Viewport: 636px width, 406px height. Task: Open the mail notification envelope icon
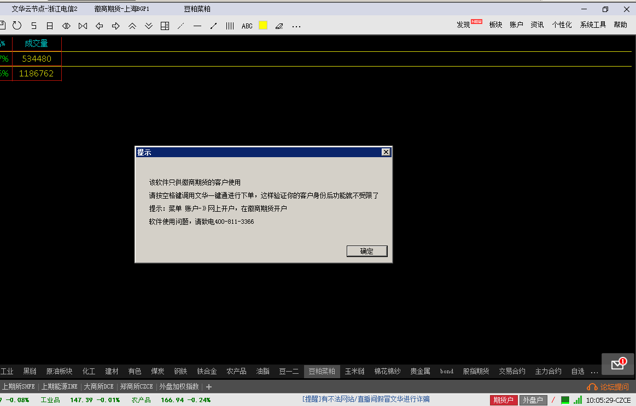coord(618,365)
